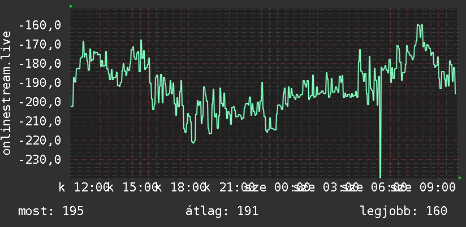The width and height of the screenshot is (466, 227).
Task: Click the 15:00 time axis label
Action: [139, 187]
